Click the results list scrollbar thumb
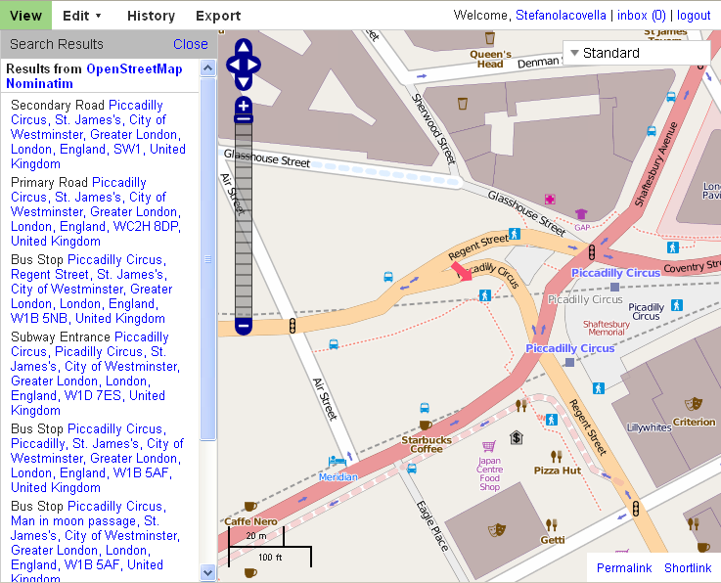The image size is (721, 583). pyautogui.click(x=207, y=259)
